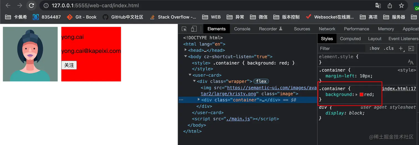Click the share page icon

(x=390, y=6)
